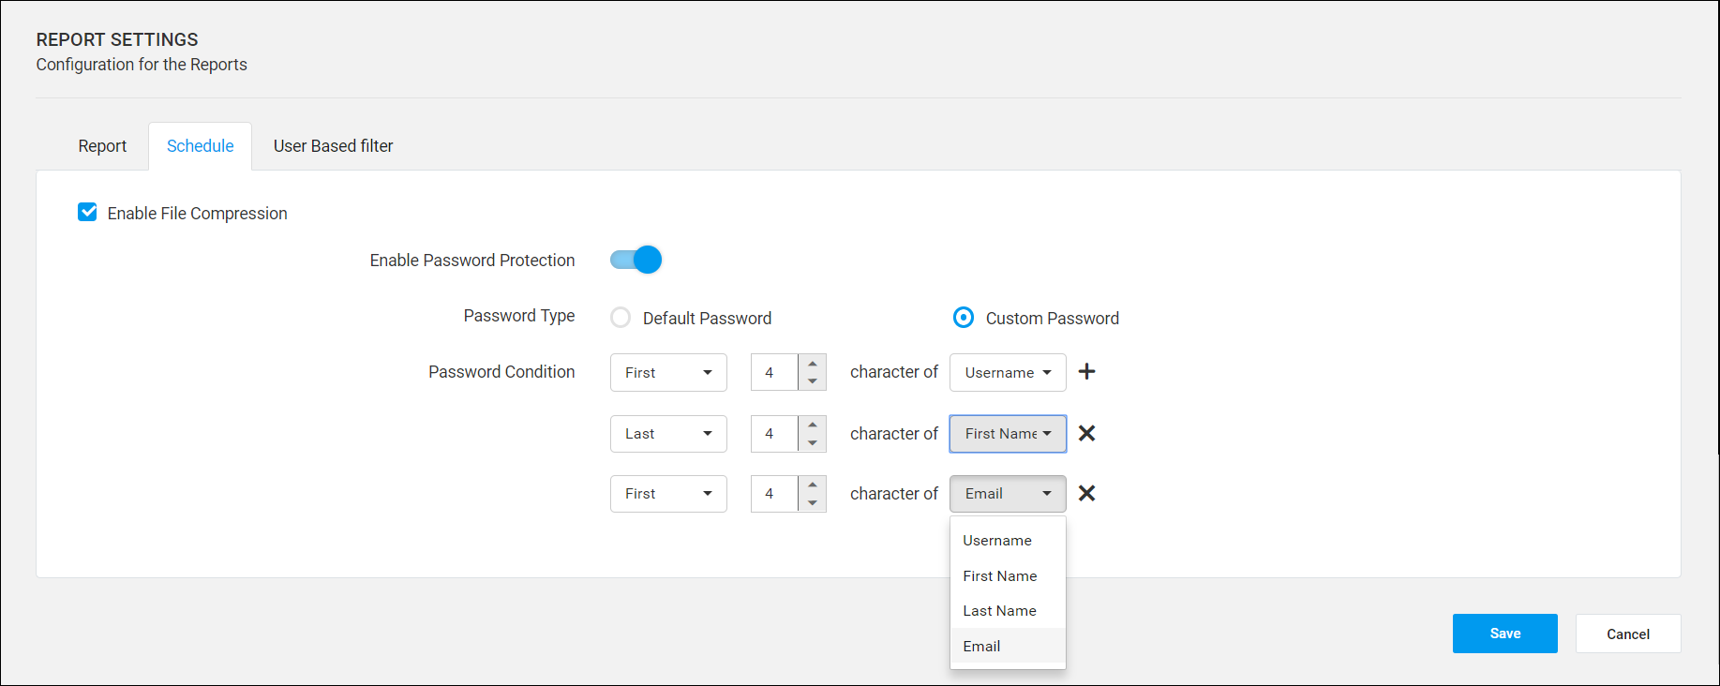1720x686 pixels.
Task: Expand the First Name field dropdown
Action: point(1008,434)
